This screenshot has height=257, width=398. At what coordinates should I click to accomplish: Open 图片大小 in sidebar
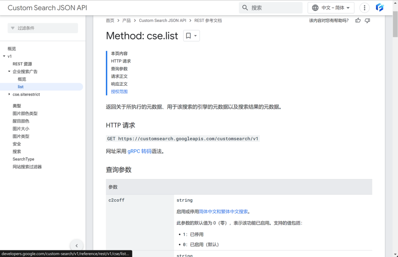[x=21, y=129]
